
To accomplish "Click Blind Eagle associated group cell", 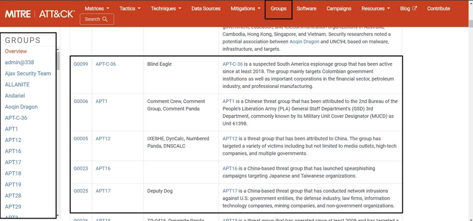I will 159,64.
